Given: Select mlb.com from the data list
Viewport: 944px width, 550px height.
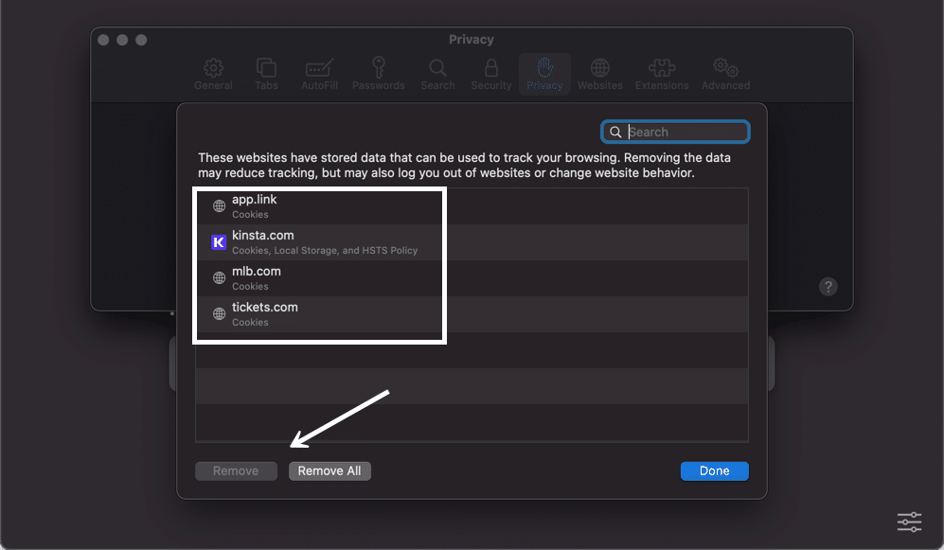Looking at the screenshot, I should click(x=312, y=277).
